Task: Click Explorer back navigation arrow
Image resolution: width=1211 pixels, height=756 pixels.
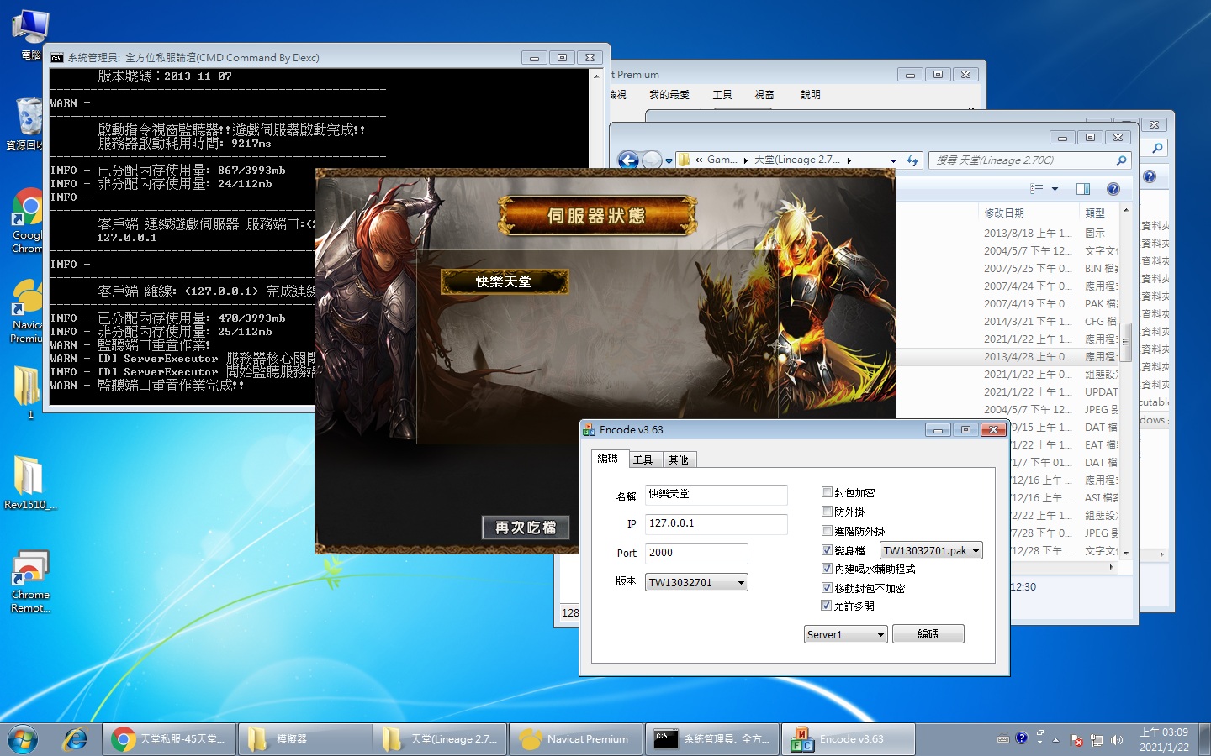Action: [x=628, y=160]
